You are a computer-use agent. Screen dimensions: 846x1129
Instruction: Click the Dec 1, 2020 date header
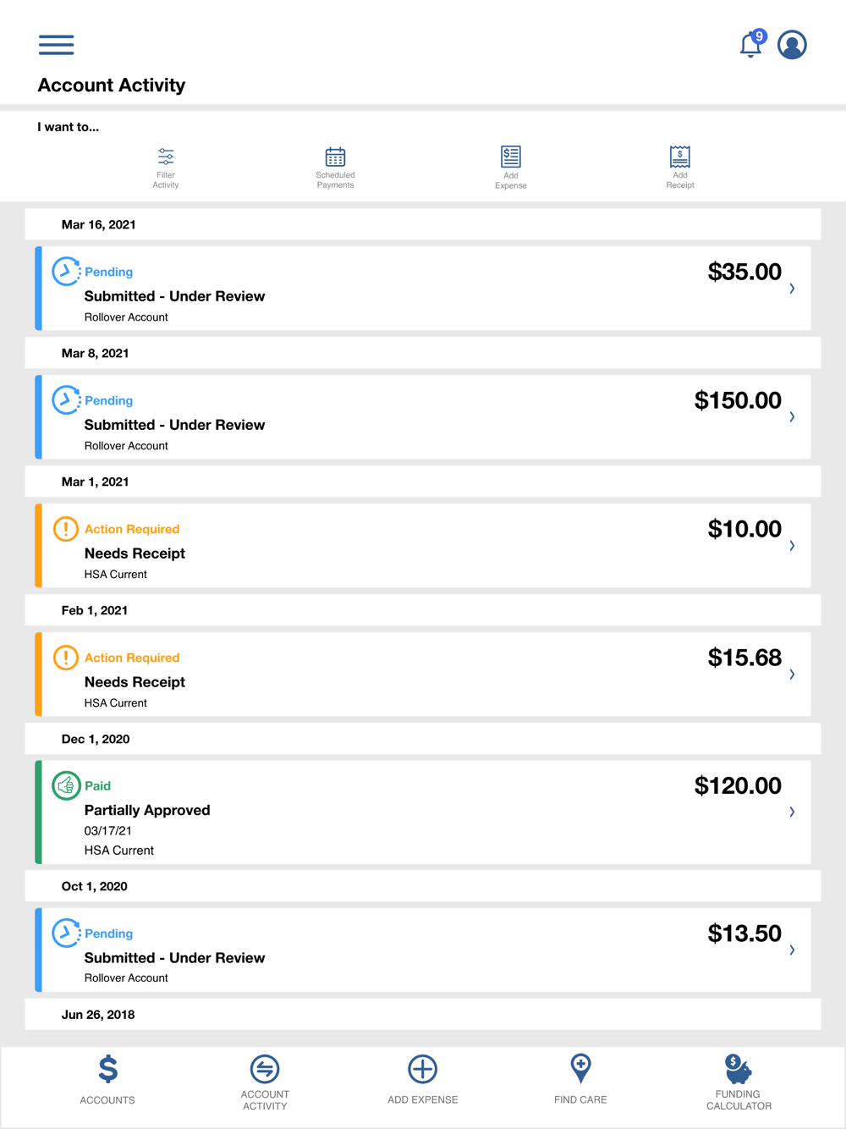[423, 739]
